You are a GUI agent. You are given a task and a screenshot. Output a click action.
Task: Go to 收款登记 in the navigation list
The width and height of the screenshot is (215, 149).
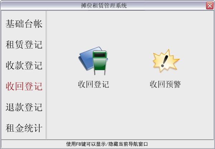(24, 66)
